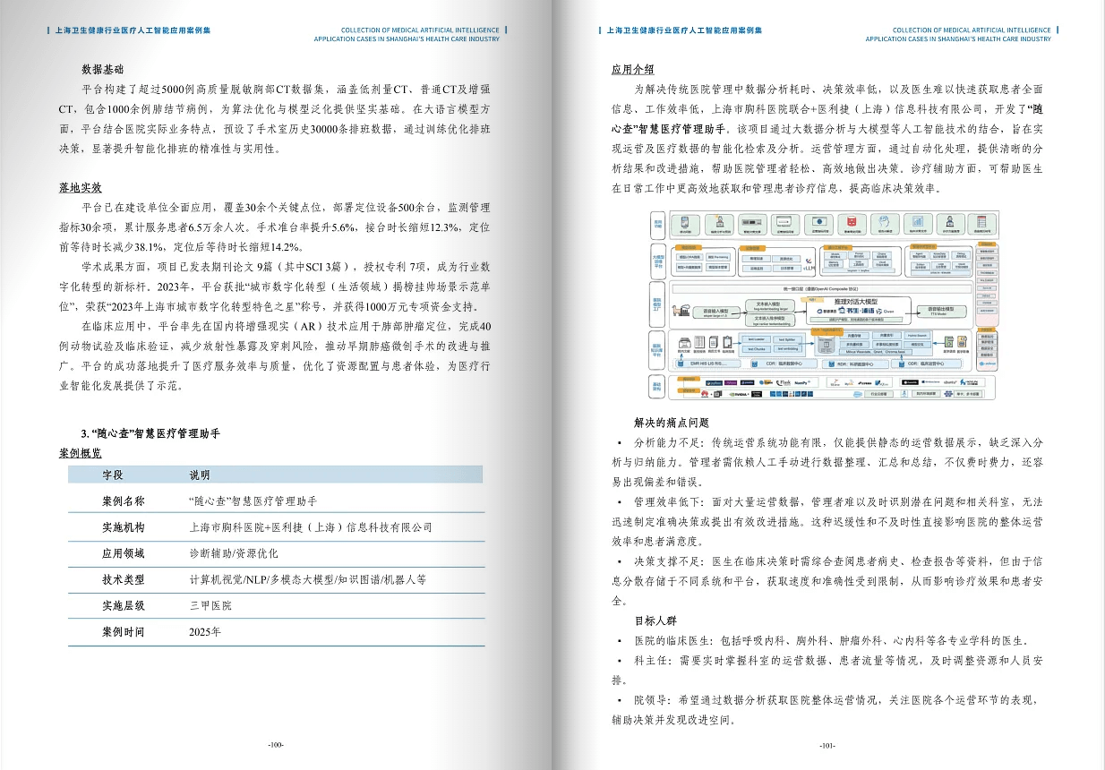Image resolution: width=1105 pixels, height=770 pixels.
Task: Click the RDR：科研数据中心 box in diagram
Action: tap(854, 364)
